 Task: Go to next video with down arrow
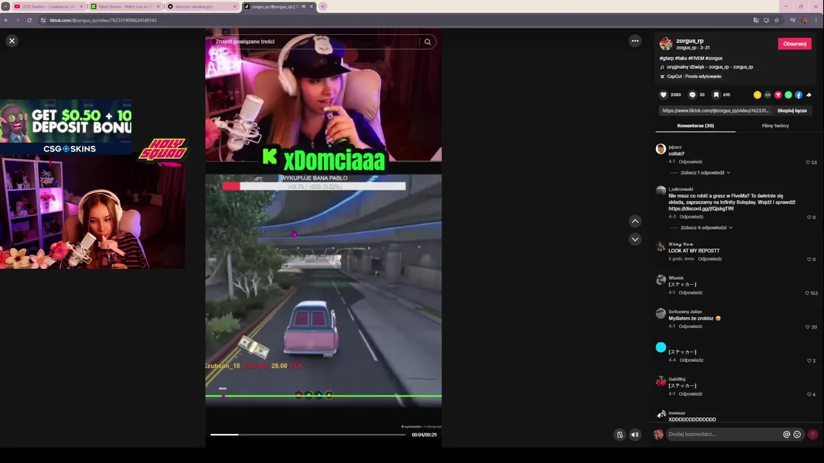tap(635, 239)
